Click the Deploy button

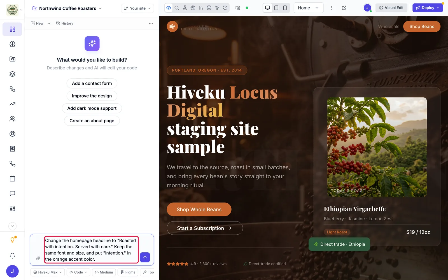pos(428,8)
